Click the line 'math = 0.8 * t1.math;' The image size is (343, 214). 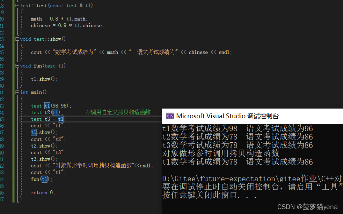(x=59, y=19)
